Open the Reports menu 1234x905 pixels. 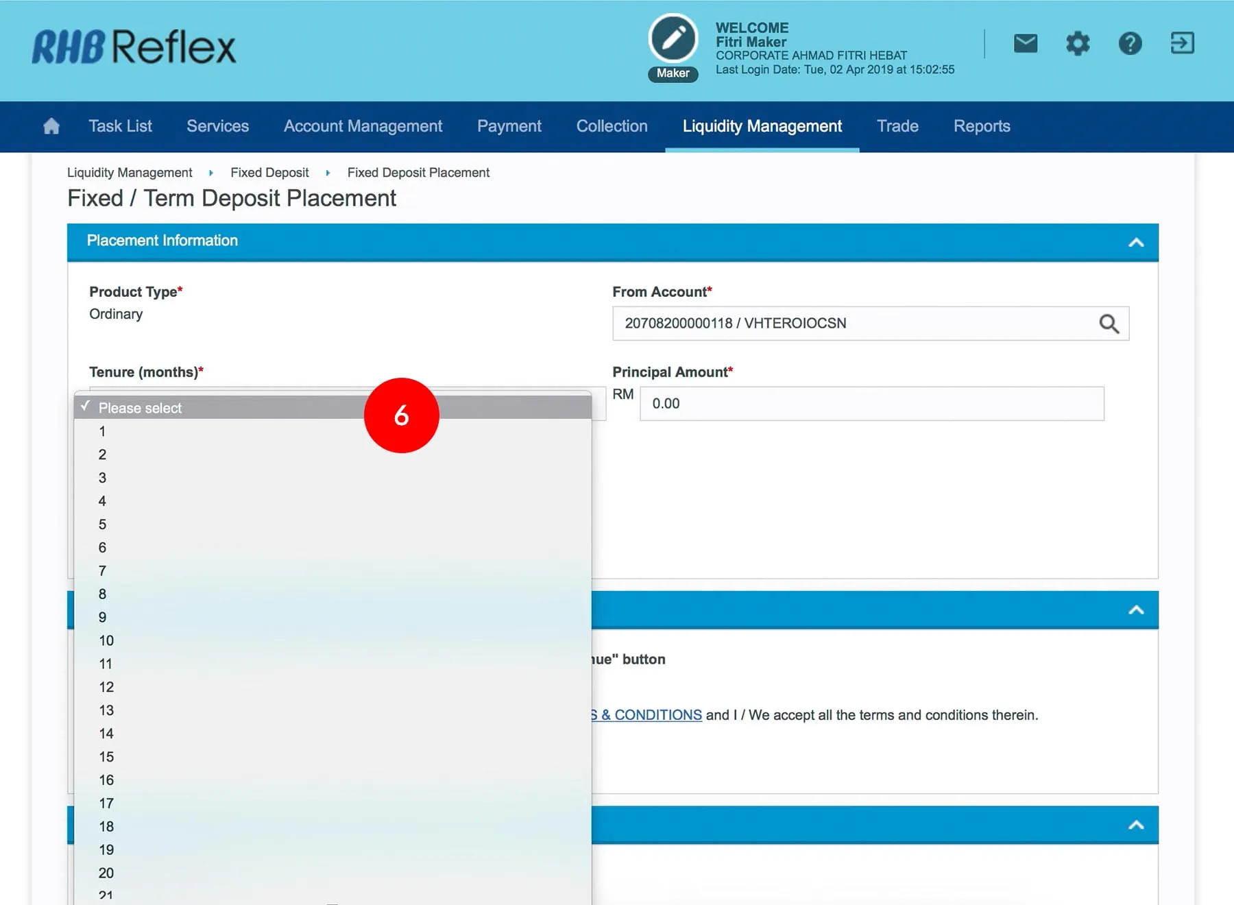[981, 126]
